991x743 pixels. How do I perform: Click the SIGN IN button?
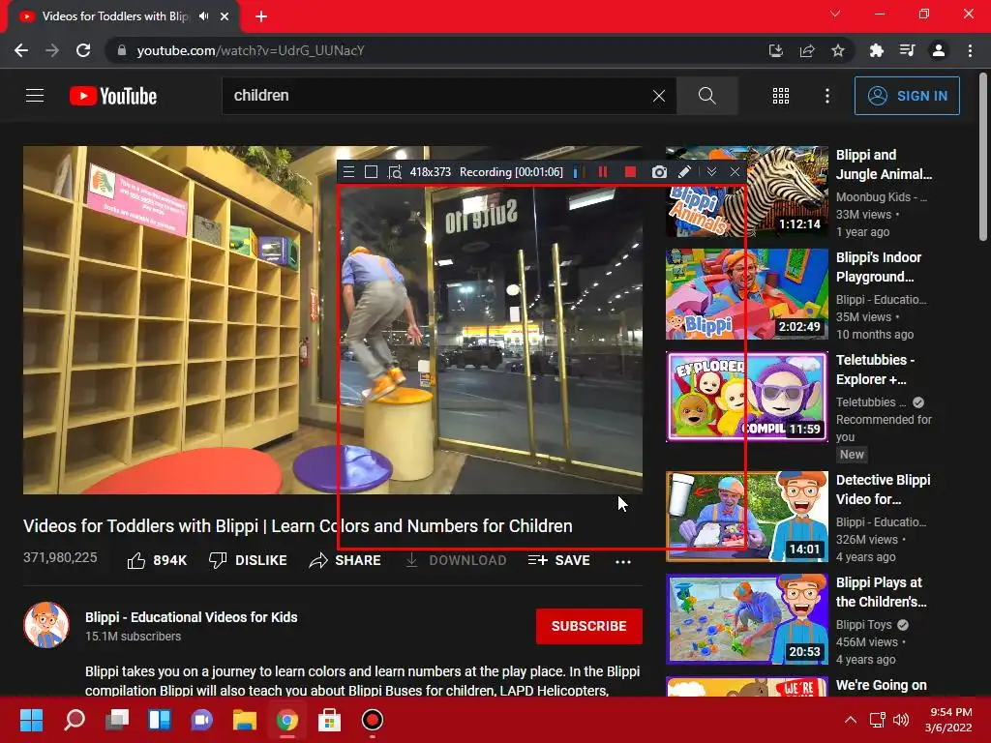pyautogui.click(x=907, y=96)
